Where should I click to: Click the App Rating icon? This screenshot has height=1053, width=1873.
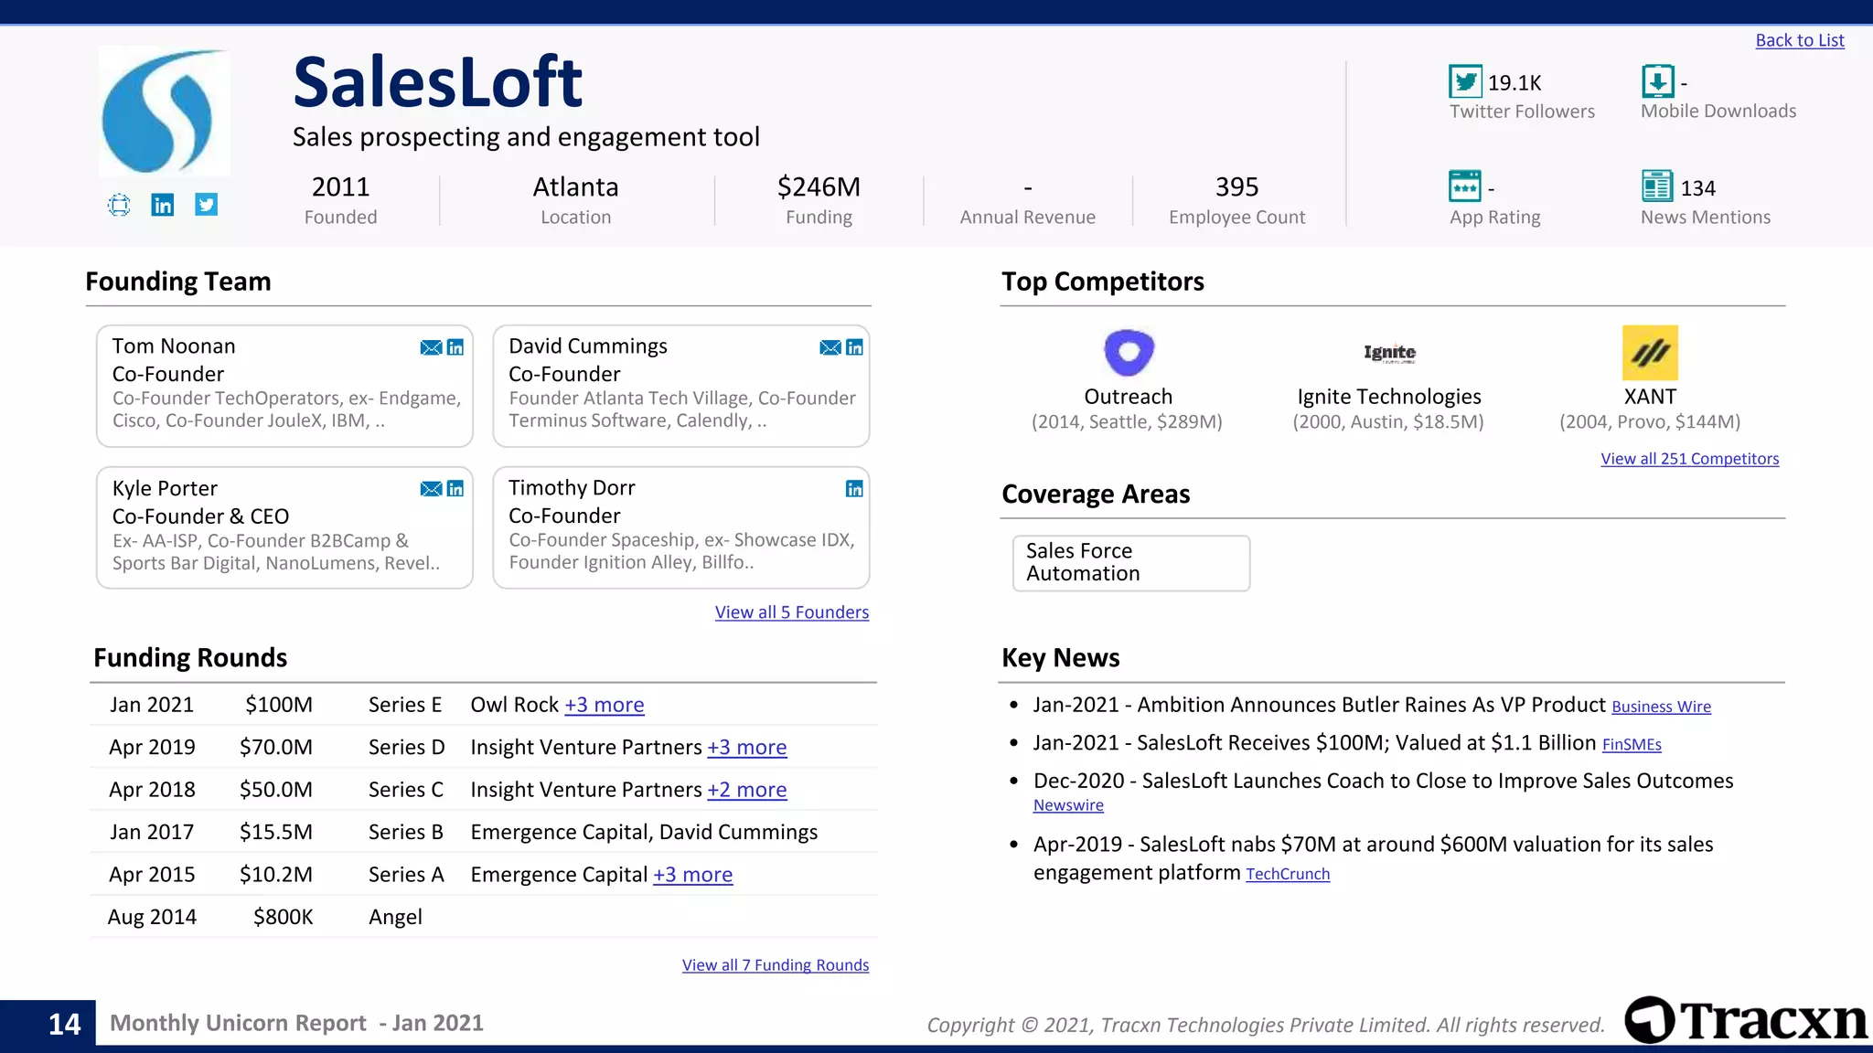click(1465, 186)
